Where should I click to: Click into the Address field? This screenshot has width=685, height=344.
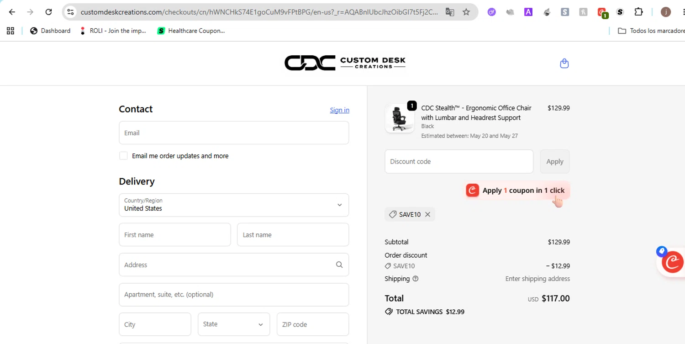[234, 265]
